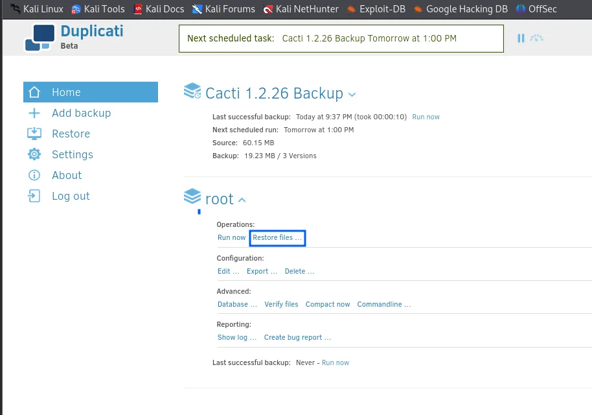Open Commandline link

click(384, 305)
